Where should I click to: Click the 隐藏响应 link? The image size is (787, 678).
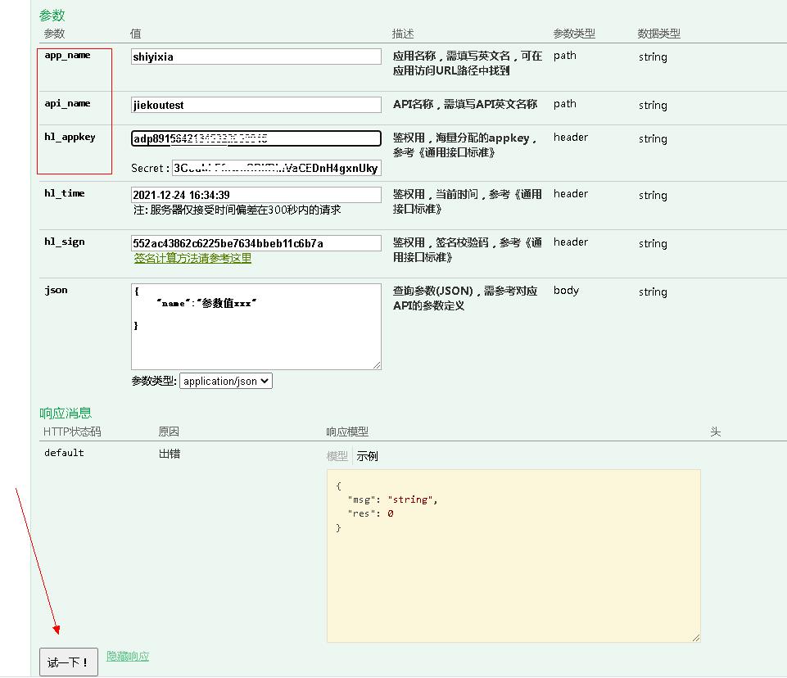(x=128, y=656)
